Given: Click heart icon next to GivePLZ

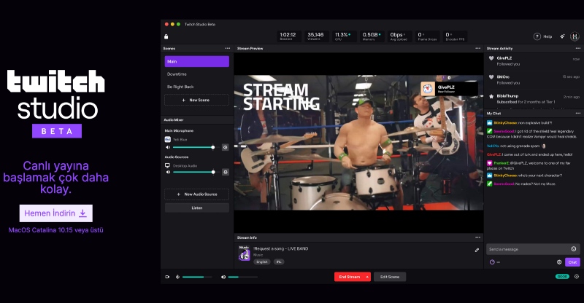Looking at the screenshot, I should click(491, 58).
